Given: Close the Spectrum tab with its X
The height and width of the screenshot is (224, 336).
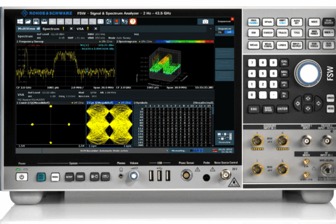Looking at the screenshot, I should click(x=71, y=29).
